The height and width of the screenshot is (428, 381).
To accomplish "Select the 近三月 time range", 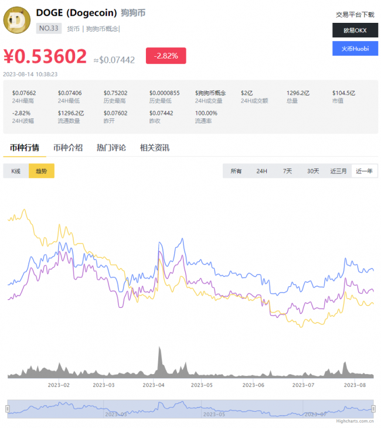I will tap(338, 171).
